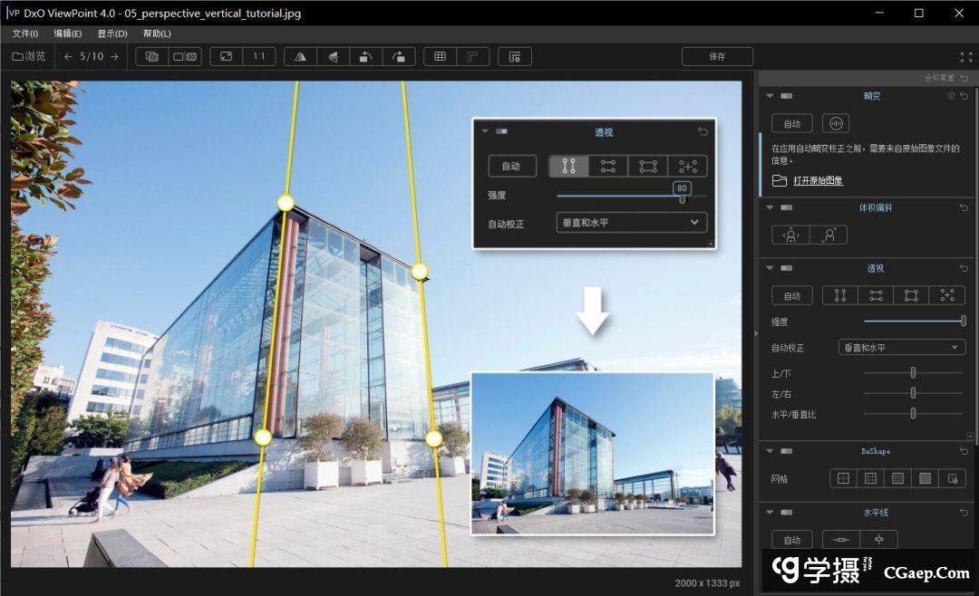Open the 自动校正 dropdown in right panel
Image resolution: width=979 pixels, height=596 pixels.
click(903, 348)
